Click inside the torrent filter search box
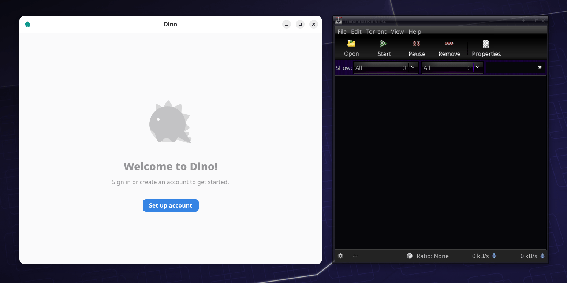This screenshot has height=283, width=567. (511, 68)
